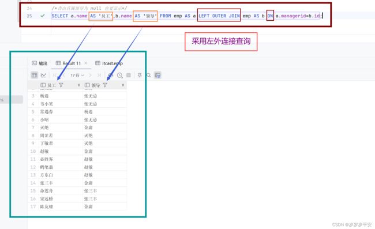Click LEFT OUTER JOIN in the query
This screenshot has width=375, height=229.
point(219,16)
